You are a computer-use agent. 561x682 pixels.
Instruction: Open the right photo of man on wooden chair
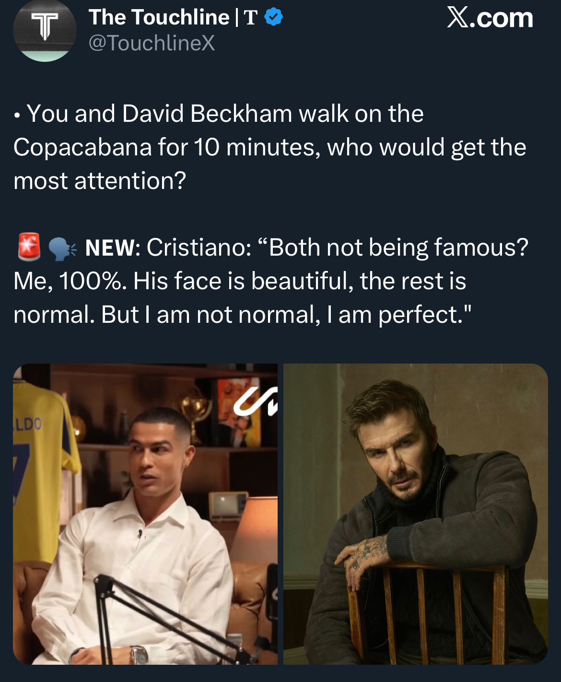click(x=415, y=514)
